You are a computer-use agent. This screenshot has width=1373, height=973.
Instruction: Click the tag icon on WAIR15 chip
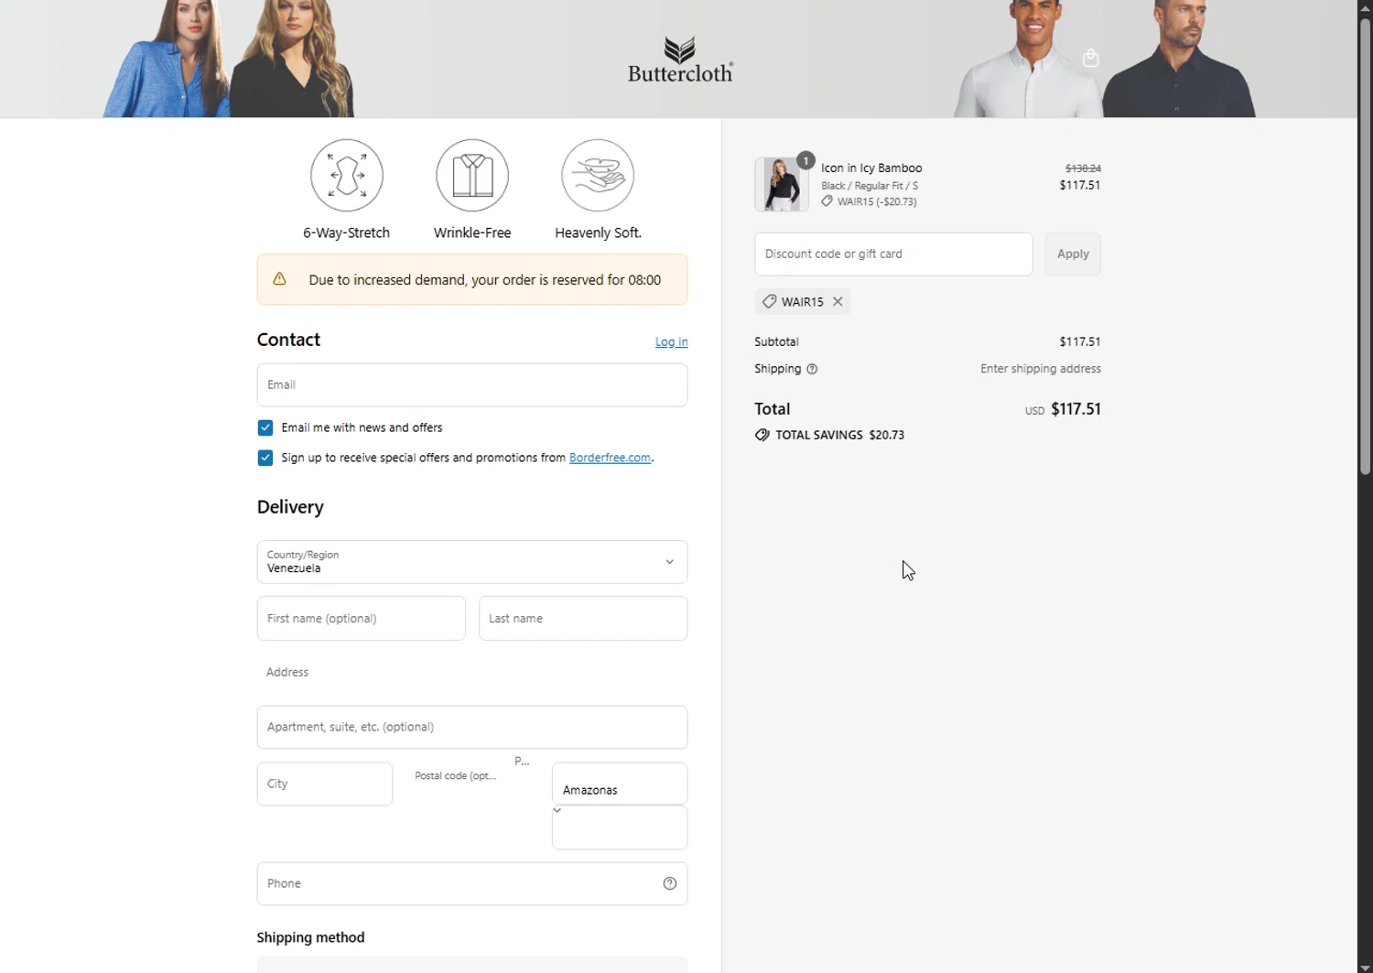(x=769, y=301)
